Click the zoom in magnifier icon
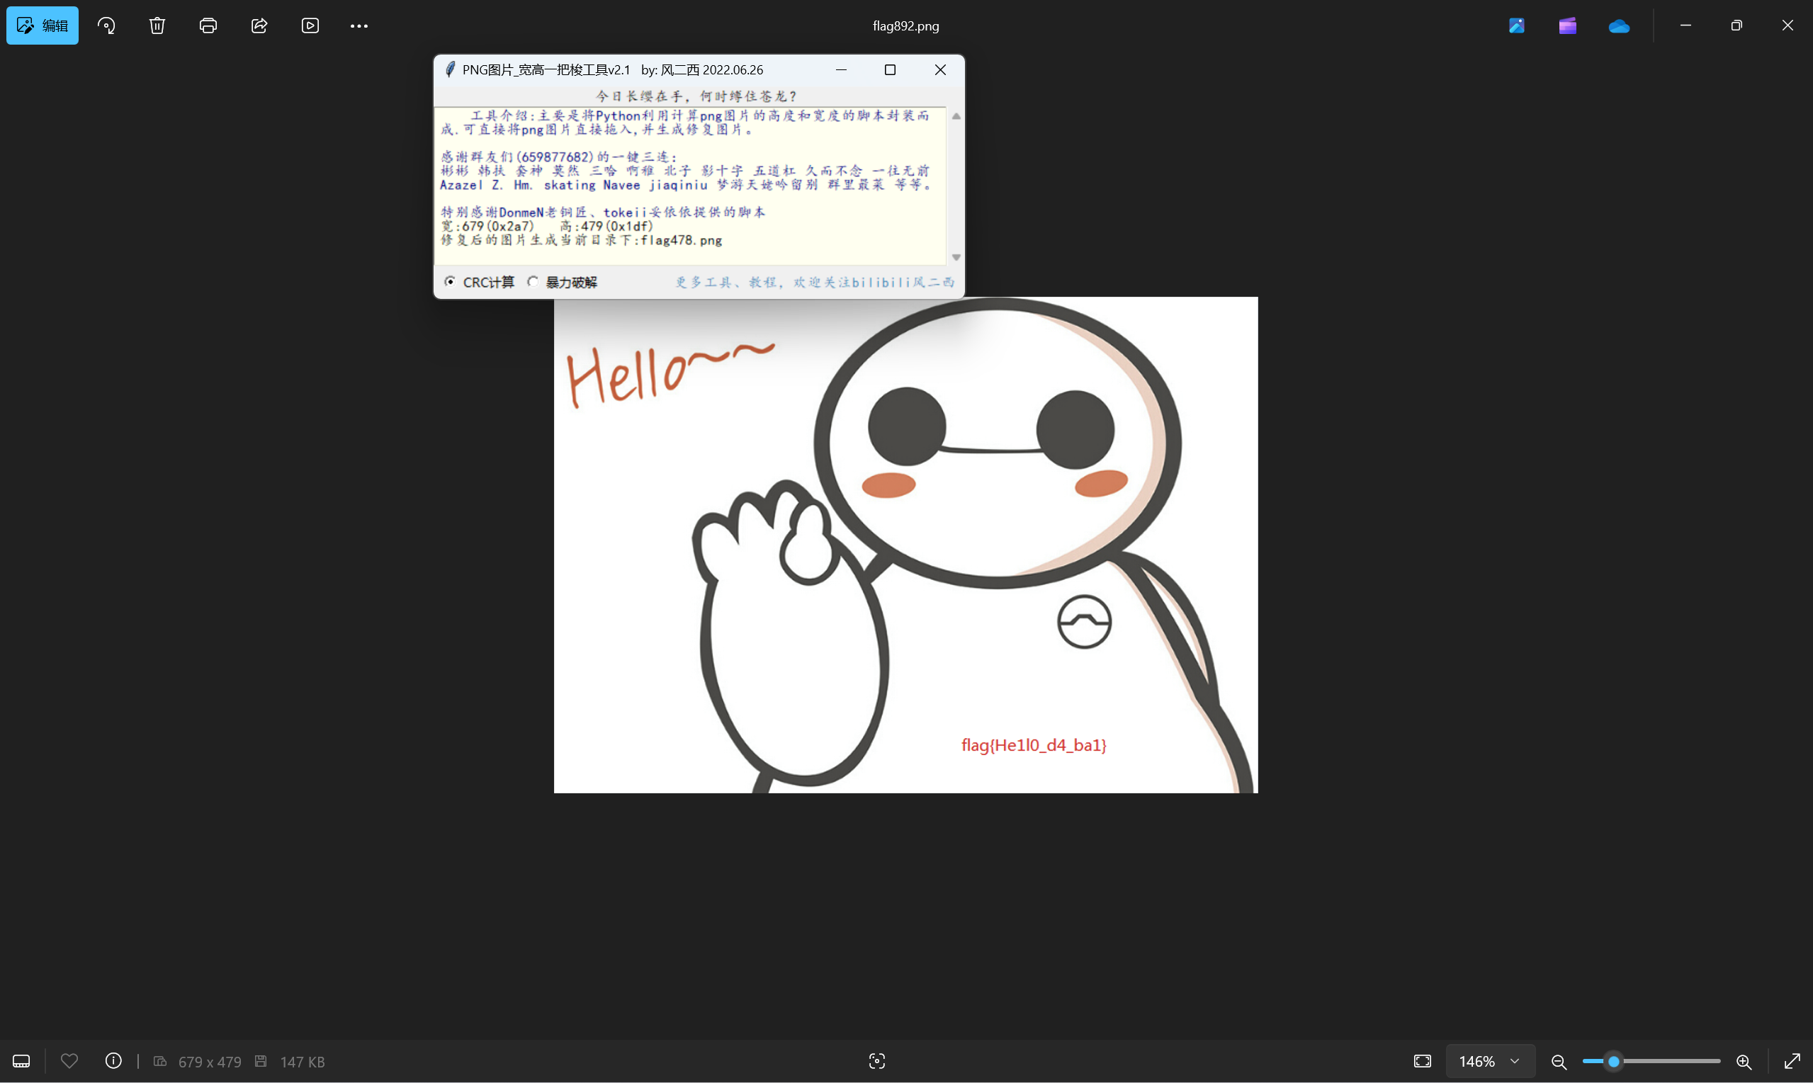 1744,1061
